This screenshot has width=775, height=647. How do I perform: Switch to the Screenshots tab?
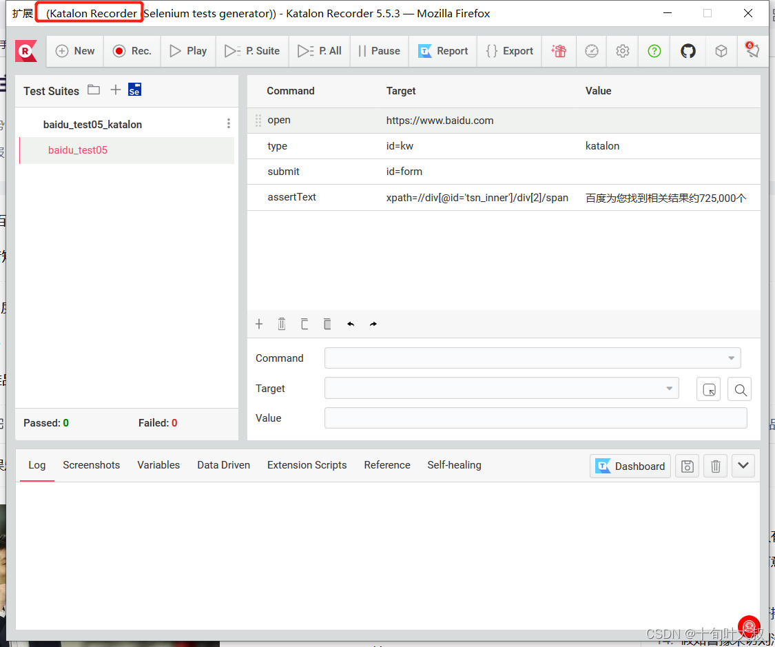pyautogui.click(x=91, y=466)
